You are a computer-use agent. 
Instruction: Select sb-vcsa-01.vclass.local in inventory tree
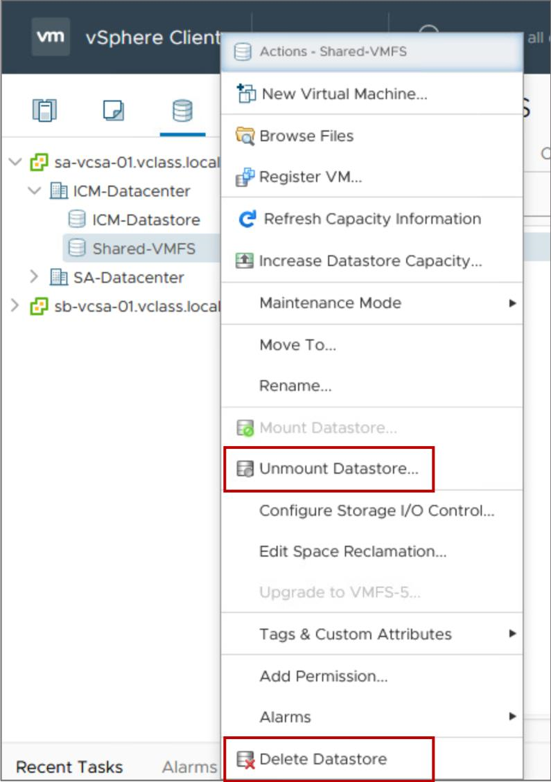[137, 306]
